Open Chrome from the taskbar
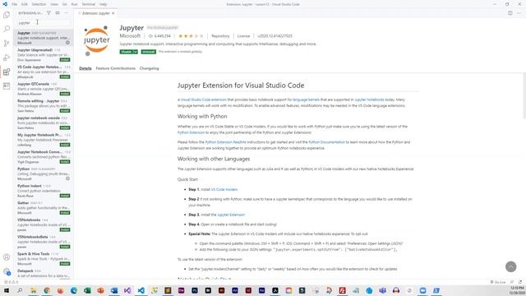The image size is (526, 296). 47,290
